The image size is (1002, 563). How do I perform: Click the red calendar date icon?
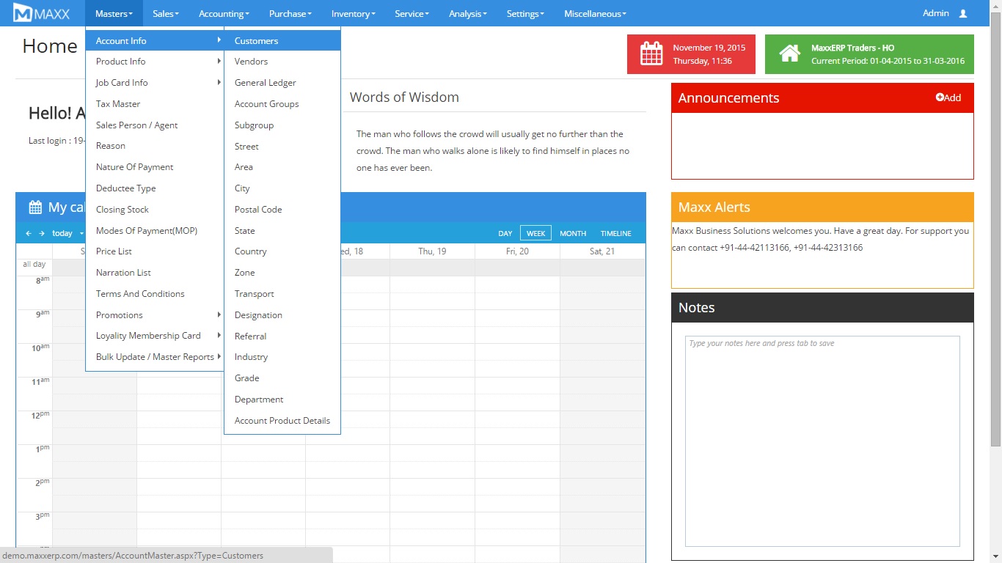click(x=651, y=54)
